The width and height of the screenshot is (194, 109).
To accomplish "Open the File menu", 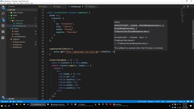I will 2,3.
